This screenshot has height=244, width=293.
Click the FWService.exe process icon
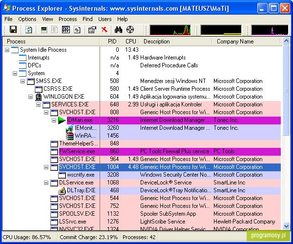[x=54, y=151]
